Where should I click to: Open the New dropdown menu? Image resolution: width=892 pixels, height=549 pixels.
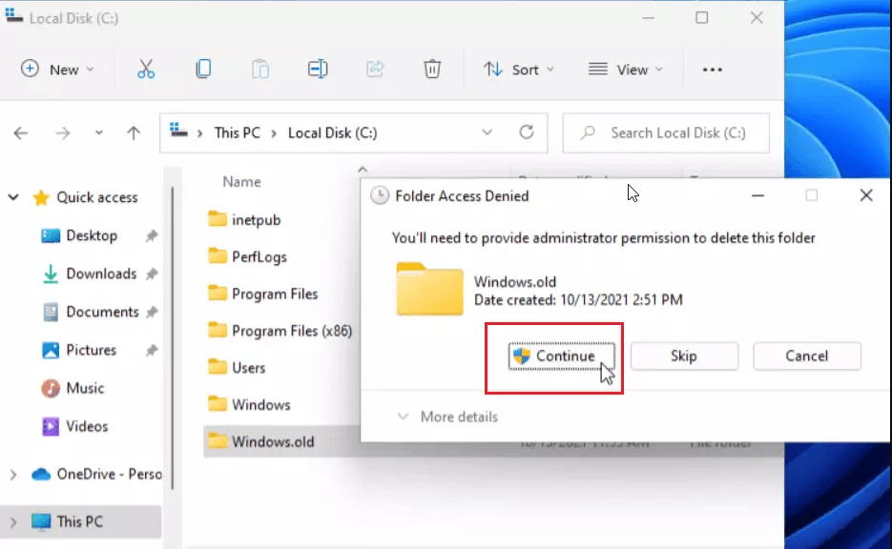(x=57, y=70)
